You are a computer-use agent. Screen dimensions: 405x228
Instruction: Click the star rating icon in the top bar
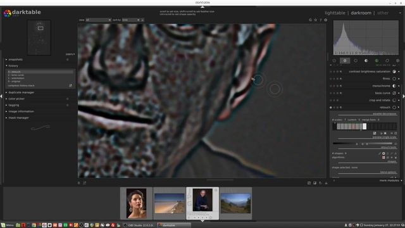pos(315,20)
